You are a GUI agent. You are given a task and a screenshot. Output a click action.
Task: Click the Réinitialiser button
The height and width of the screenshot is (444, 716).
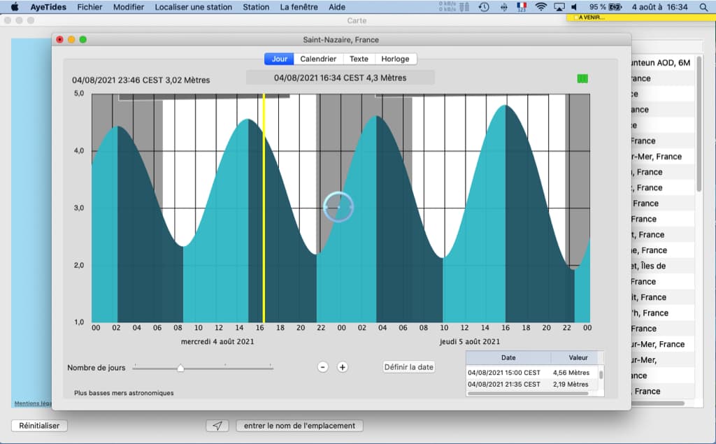pos(39,426)
